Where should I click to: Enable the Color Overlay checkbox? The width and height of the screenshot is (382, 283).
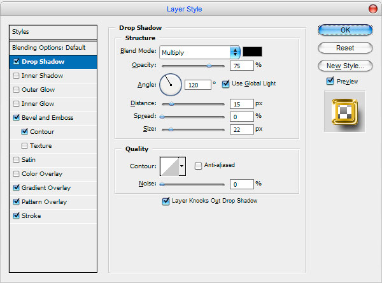(x=17, y=174)
